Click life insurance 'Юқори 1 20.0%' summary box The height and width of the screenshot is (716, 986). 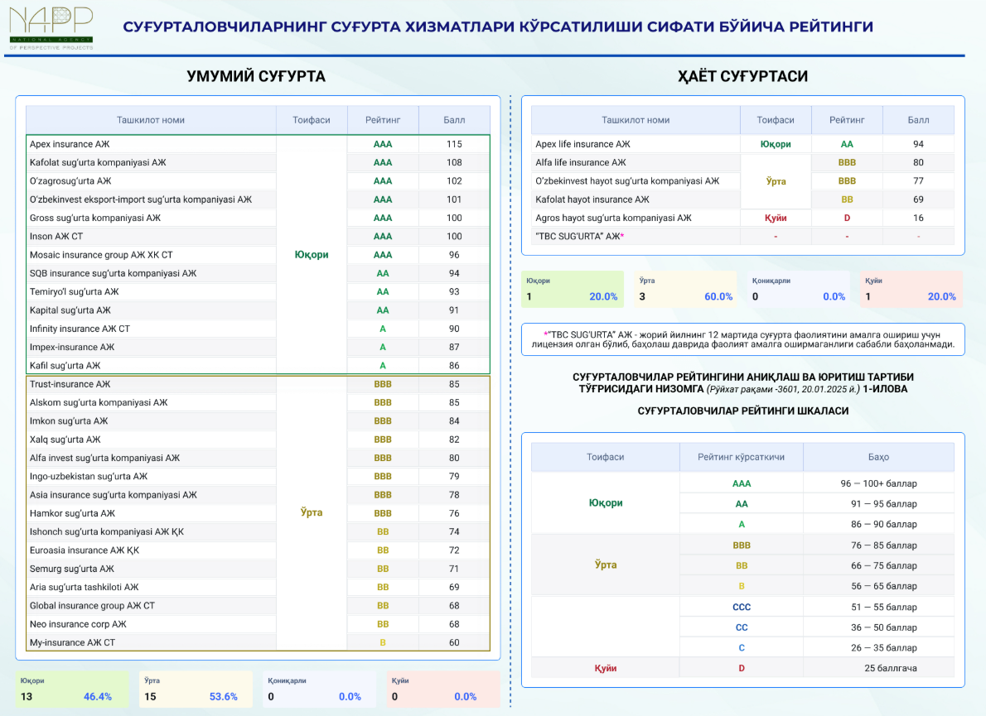(x=573, y=289)
